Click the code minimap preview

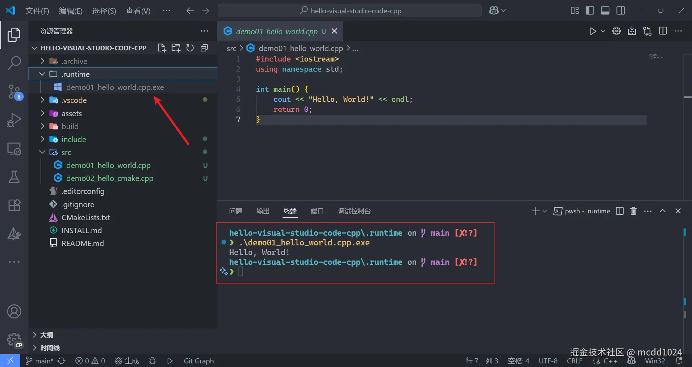656,57
